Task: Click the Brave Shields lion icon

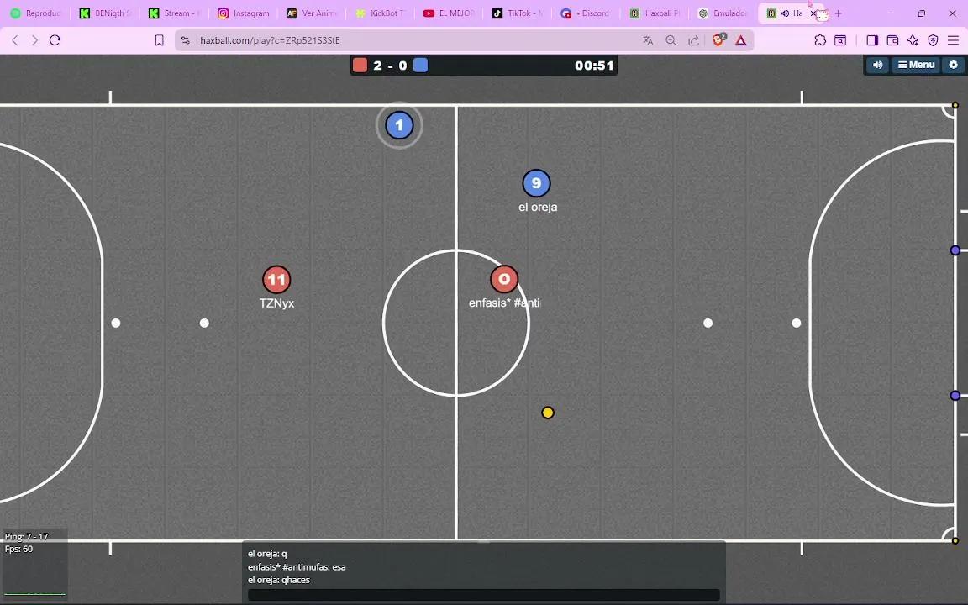Action: (x=718, y=40)
